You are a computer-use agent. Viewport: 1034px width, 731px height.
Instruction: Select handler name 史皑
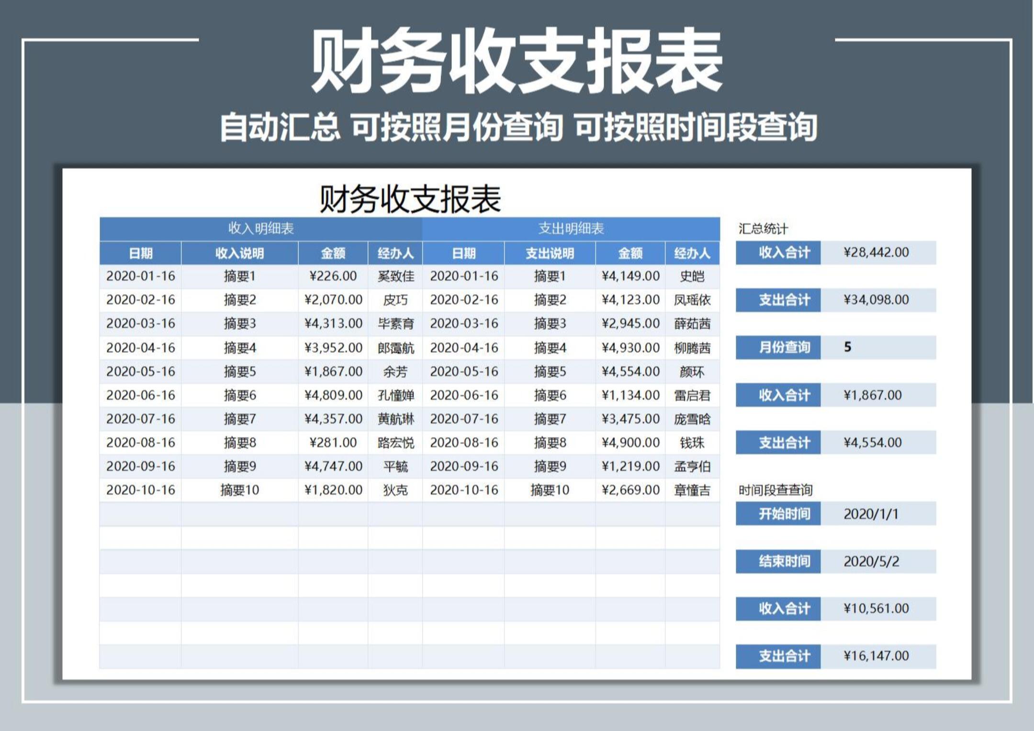[x=692, y=276]
